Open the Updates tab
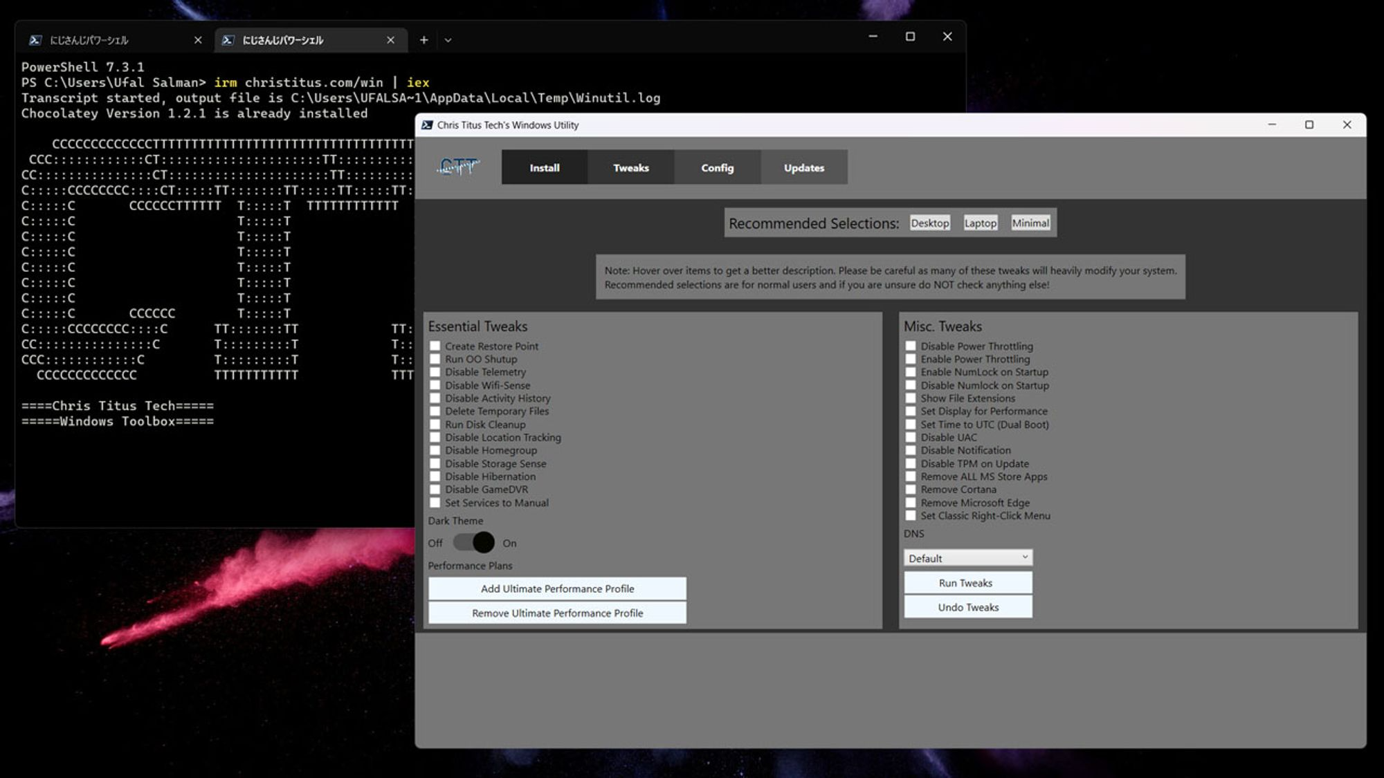The height and width of the screenshot is (778, 1384). tap(804, 167)
